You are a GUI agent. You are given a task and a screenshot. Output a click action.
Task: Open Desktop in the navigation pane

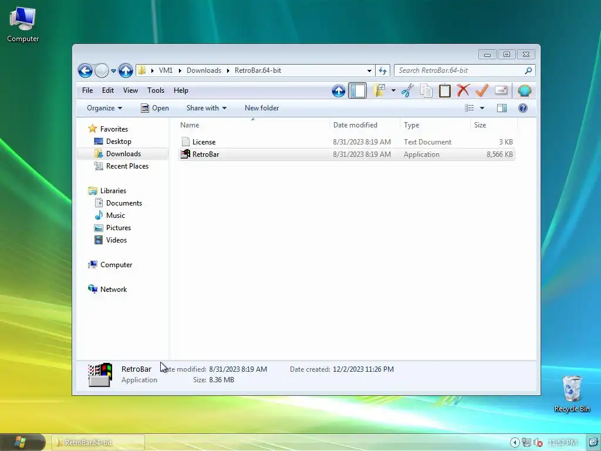(119, 142)
